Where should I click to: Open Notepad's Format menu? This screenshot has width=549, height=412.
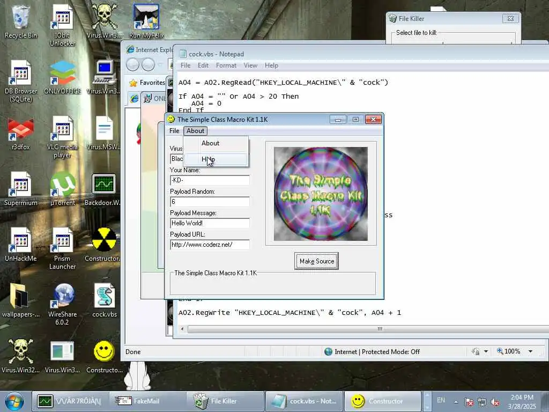(x=226, y=65)
